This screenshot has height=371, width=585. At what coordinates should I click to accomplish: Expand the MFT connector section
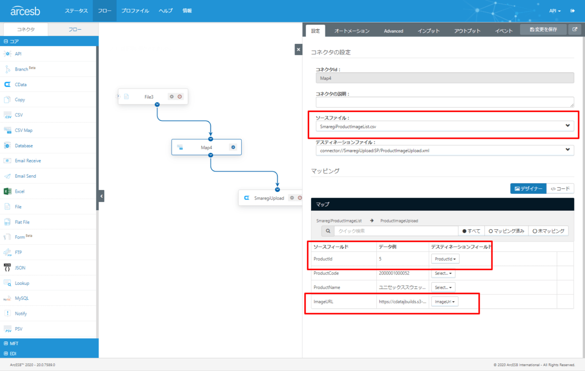click(49, 344)
